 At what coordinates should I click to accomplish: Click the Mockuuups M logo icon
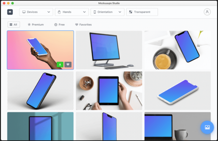click(x=10, y=12)
